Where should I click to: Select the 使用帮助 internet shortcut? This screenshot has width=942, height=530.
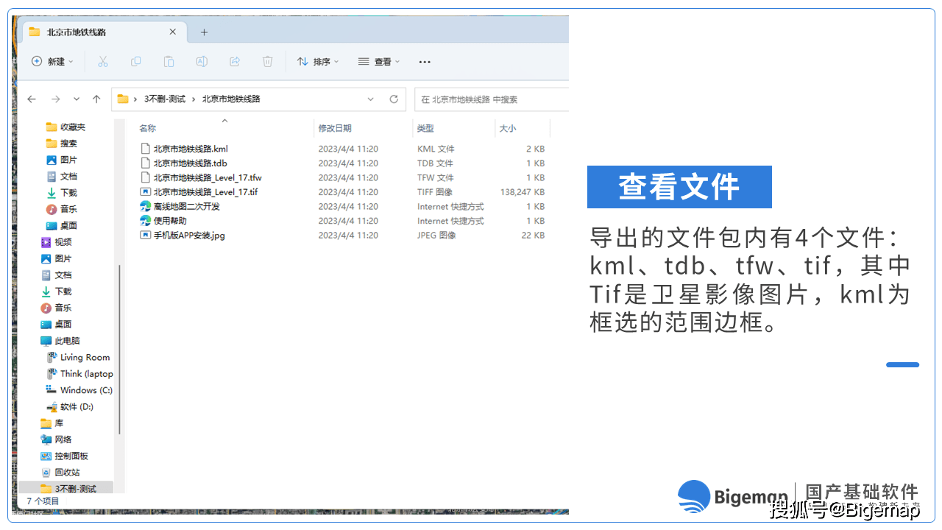click(170, 221)
